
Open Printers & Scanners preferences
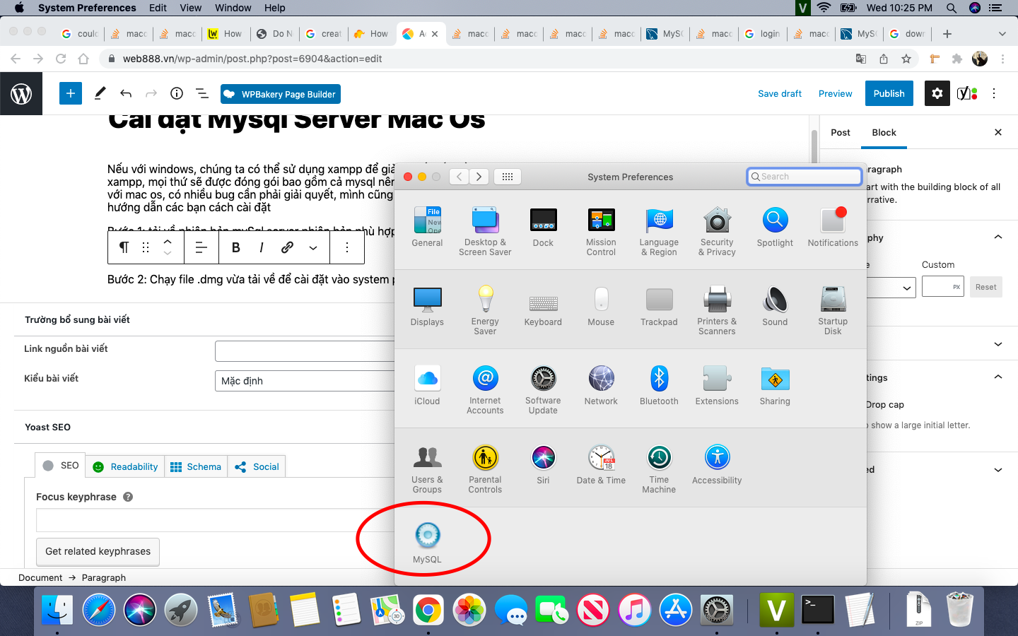click(x=717, y=310)
